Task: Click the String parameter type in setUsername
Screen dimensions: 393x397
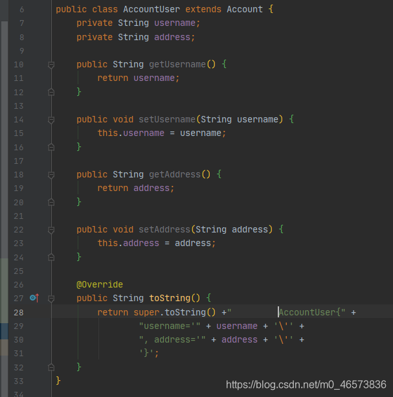Action: 216,119
